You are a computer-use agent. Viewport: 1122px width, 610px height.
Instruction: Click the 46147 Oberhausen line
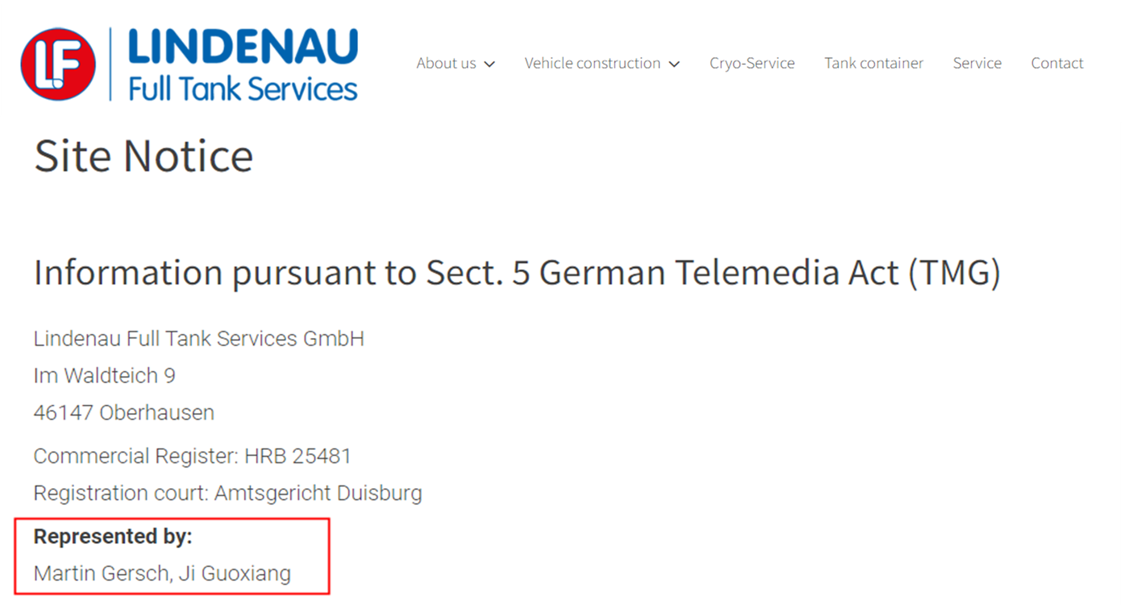click(124, 412)
